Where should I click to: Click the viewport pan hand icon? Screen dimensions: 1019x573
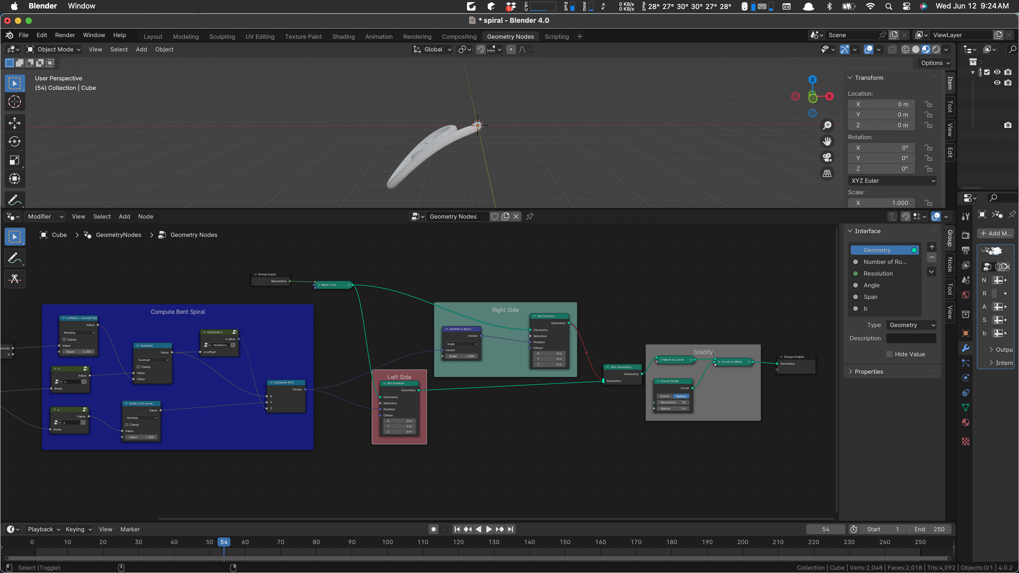click(x=827, y=142)
